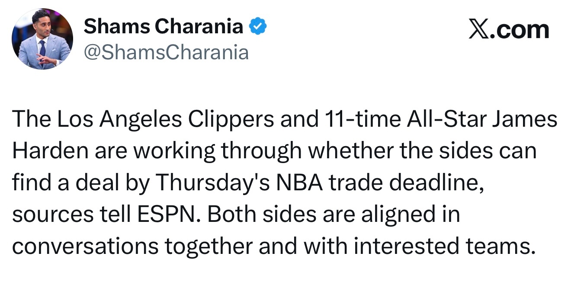Click the blue verified checkmark badge

click(258, 27)
